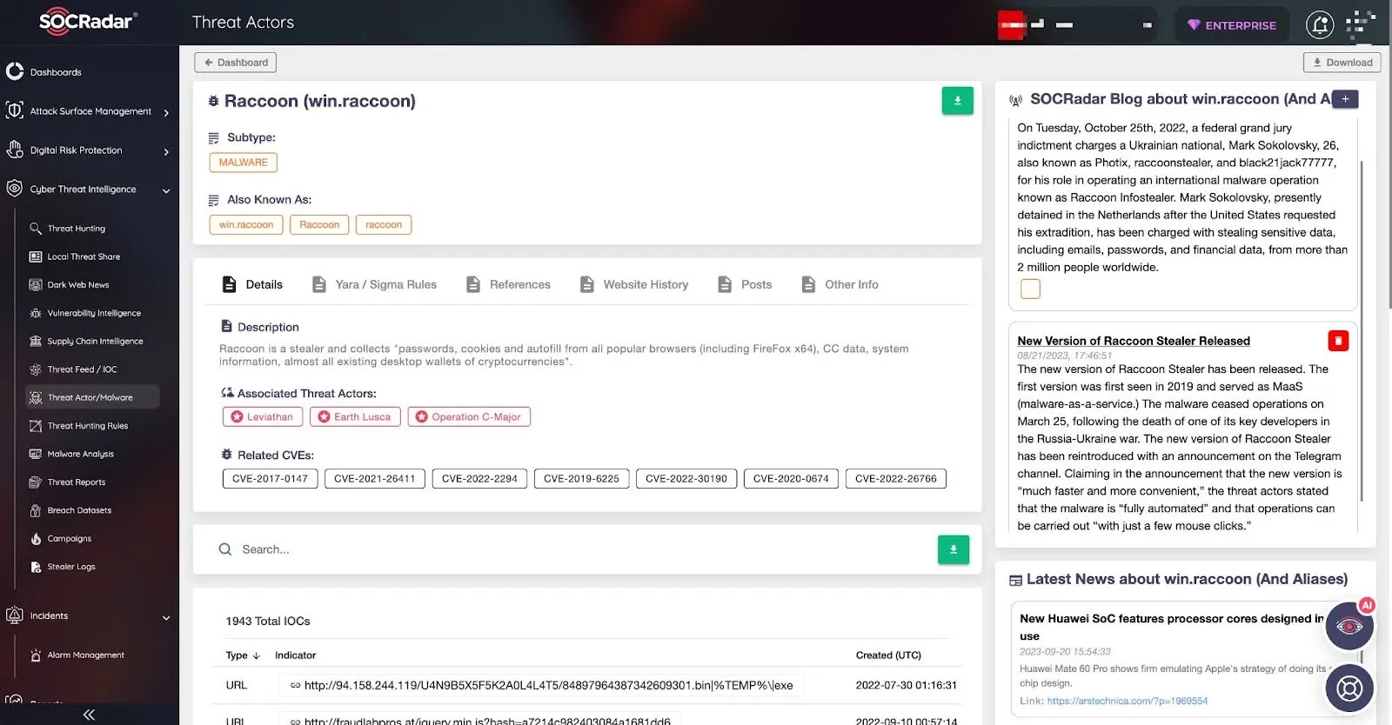Open Malware Analysis
Viewport: 1392px width, 725px height.
[x=81, y=454]
